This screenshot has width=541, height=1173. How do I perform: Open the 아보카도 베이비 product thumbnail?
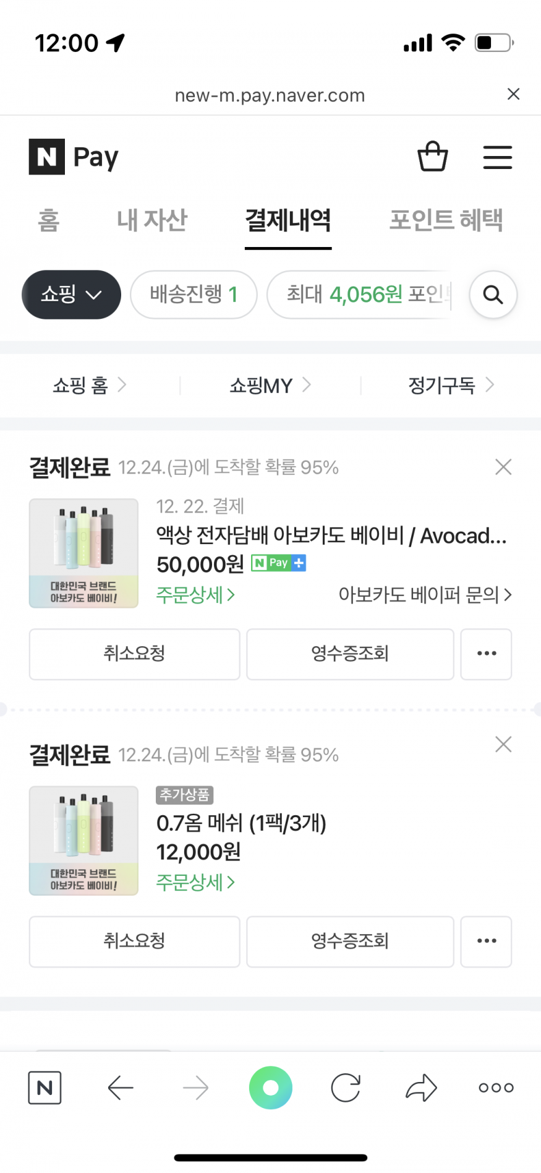pyautogui.click(x=83, y=553)
